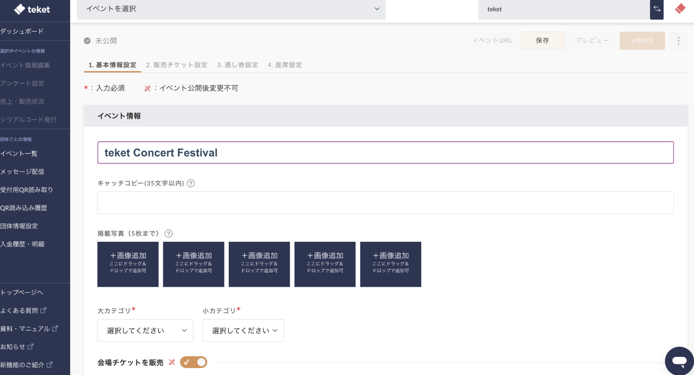The image size is (694, 375).
Task: Click the teket organization field at top
Action: (x=564, y=9)
